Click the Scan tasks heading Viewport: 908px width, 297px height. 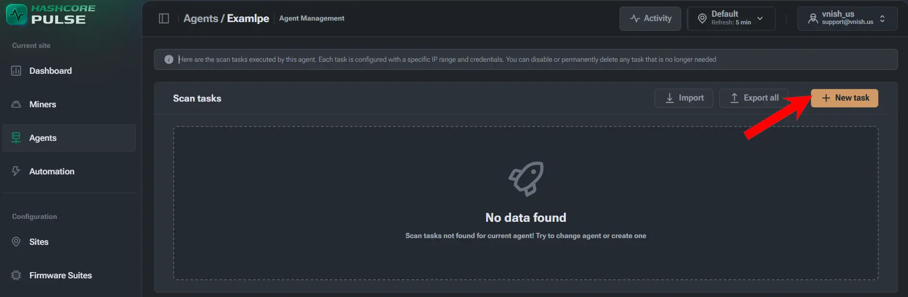[x=197, y=98]
